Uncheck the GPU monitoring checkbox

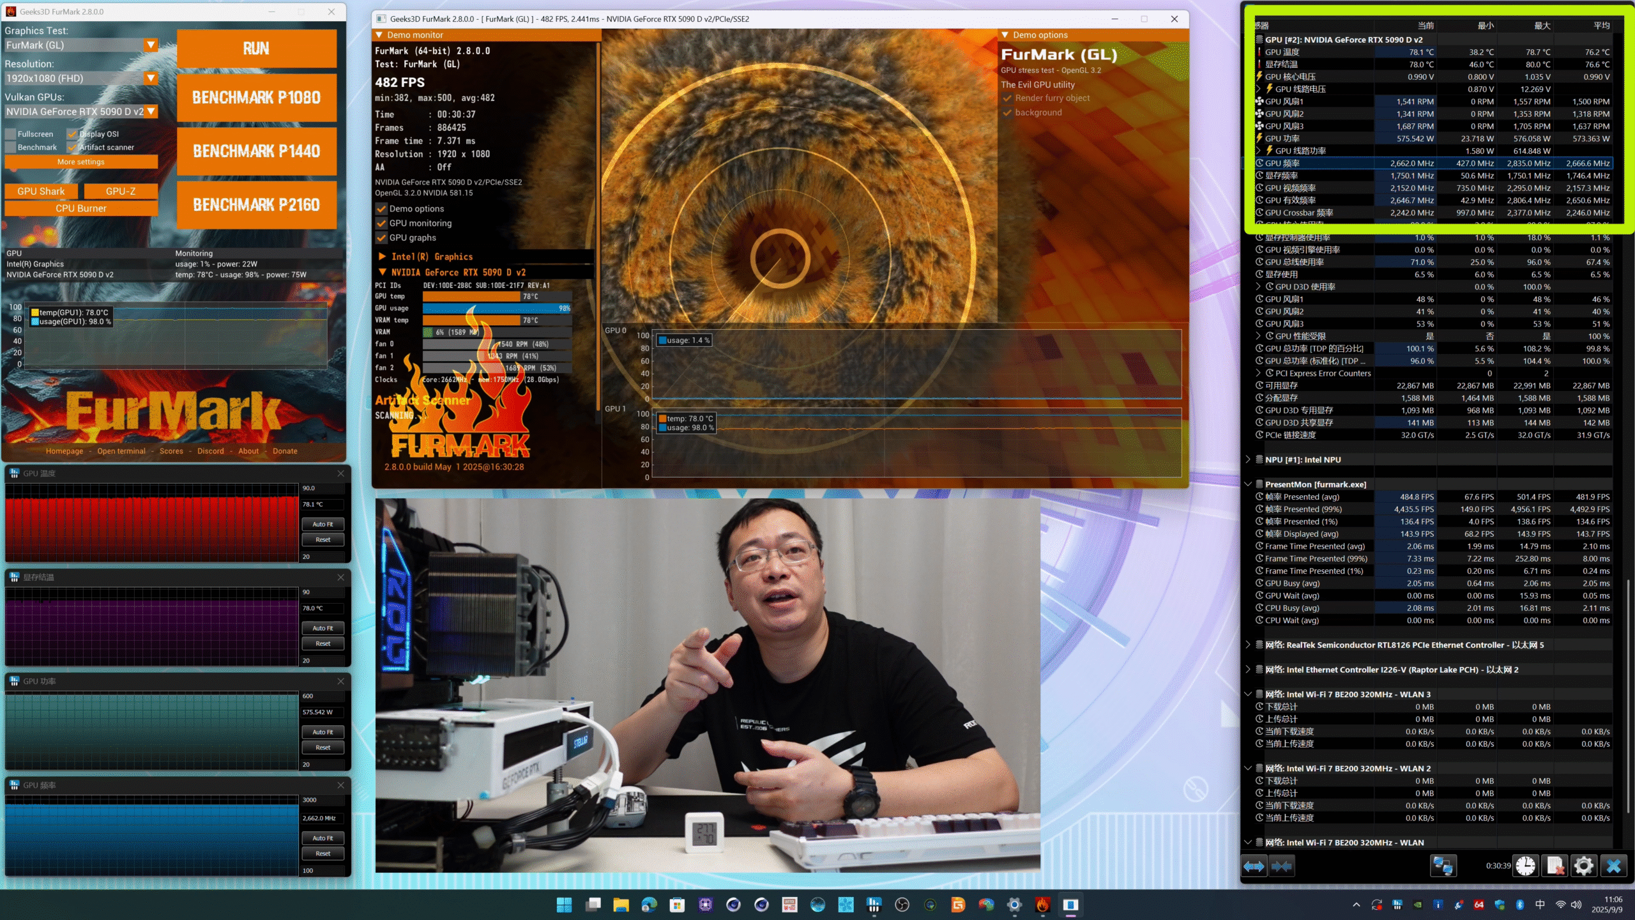pyautogui.click(x=381, y=224)
